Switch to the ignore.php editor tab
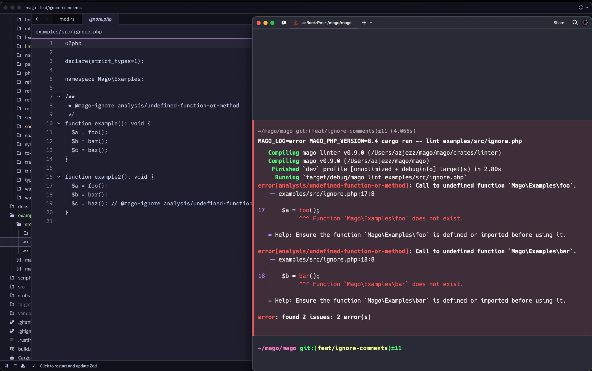 click(100, 19)
